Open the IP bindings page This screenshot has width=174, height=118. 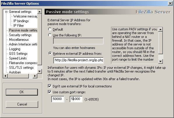coord(21,21)
